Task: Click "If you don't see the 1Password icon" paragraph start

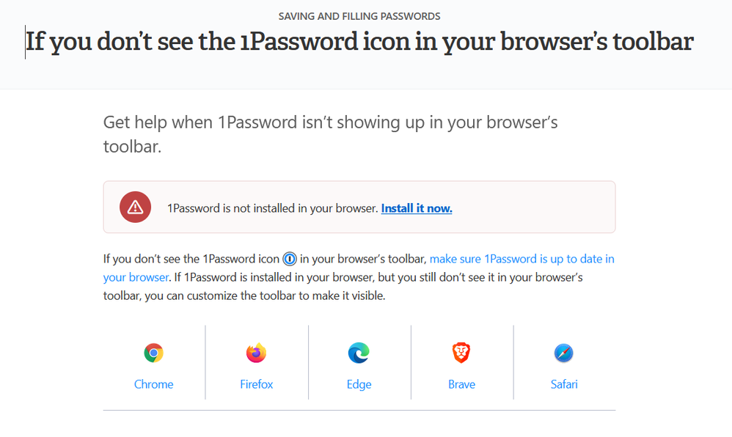Action: coord(191,259)
